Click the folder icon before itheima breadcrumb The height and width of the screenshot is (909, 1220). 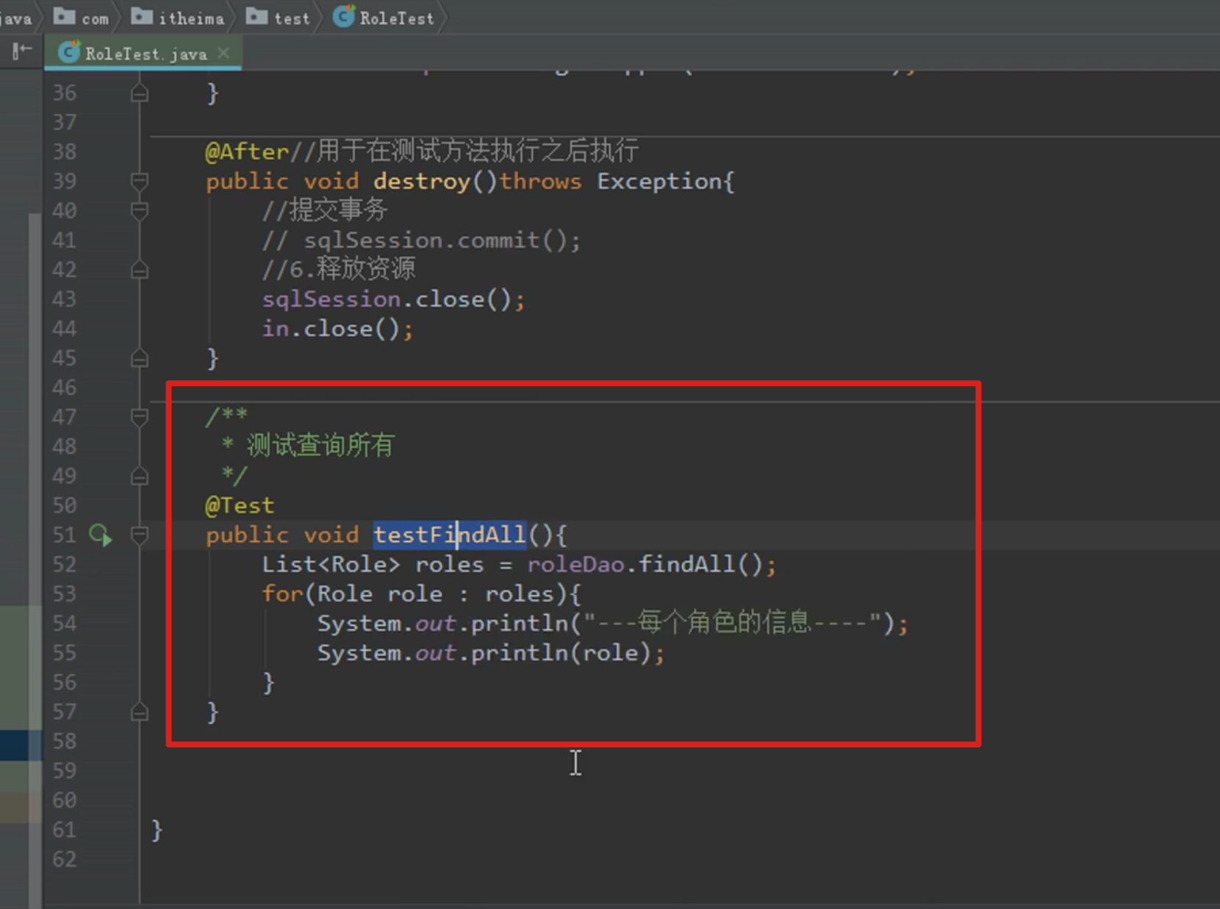(142, 15)
